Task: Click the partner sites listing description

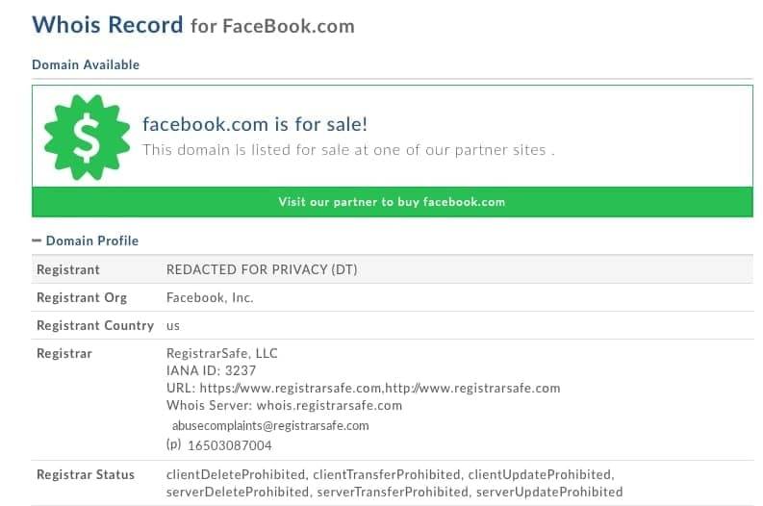Action: (x=348, y=150)
